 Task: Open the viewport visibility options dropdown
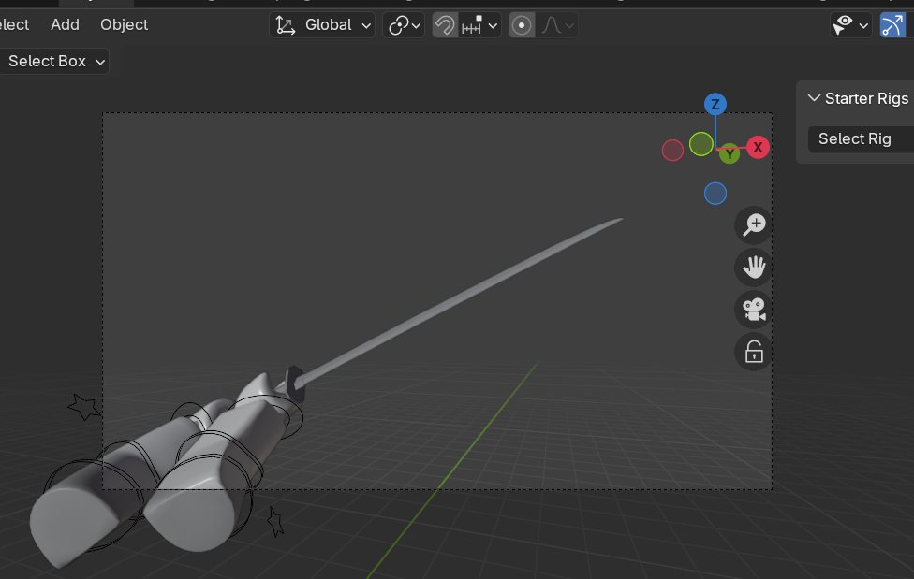click(850, 25)
